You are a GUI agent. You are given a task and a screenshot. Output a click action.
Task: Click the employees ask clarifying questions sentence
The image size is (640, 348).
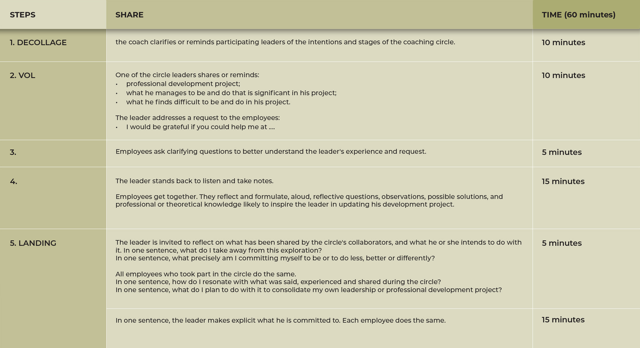coord(271,152)
